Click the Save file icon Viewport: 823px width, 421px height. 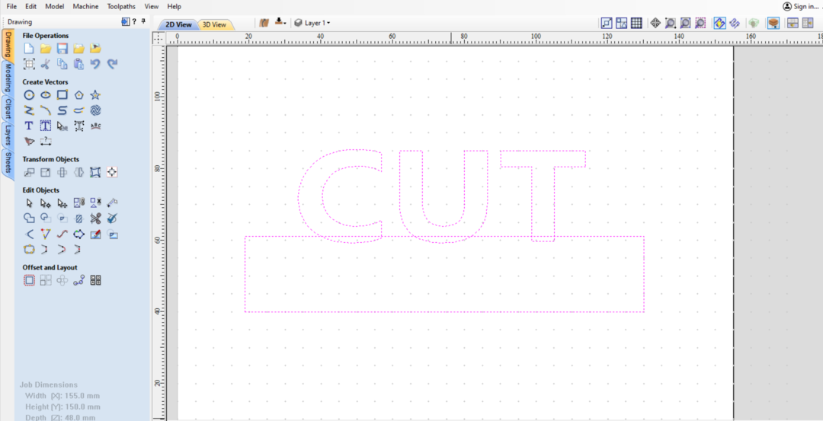(x=62, y=49)
